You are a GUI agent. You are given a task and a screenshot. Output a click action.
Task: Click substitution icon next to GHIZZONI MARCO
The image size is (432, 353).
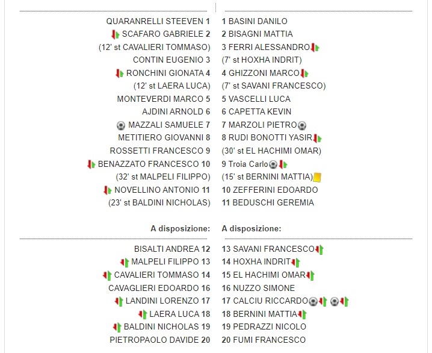coord(304,73)
